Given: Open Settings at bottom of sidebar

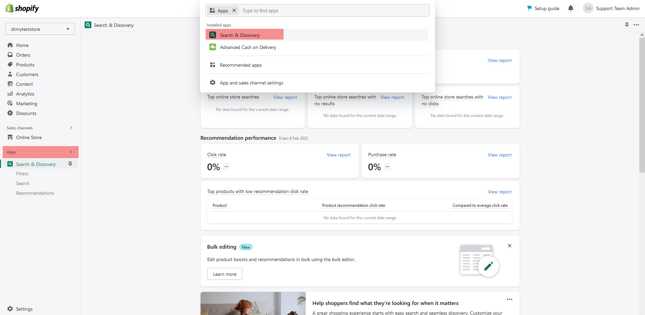Looking at the screenshot, I should point(24,309).
